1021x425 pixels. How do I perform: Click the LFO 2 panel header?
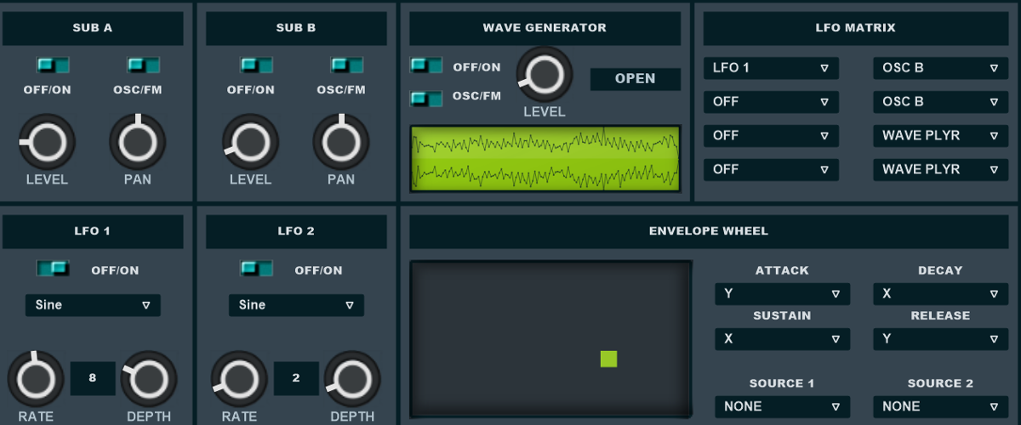coord(296,231)
